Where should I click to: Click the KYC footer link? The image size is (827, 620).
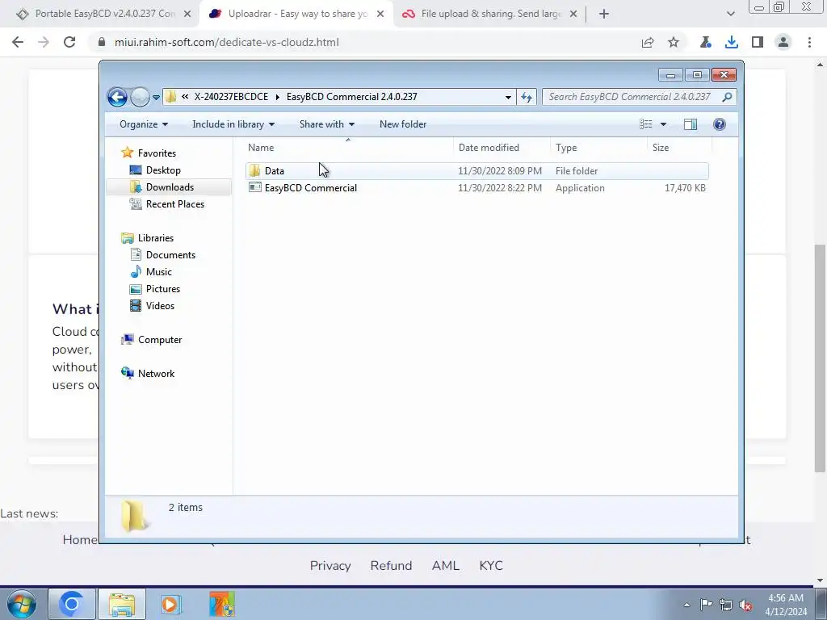(491, 566)
